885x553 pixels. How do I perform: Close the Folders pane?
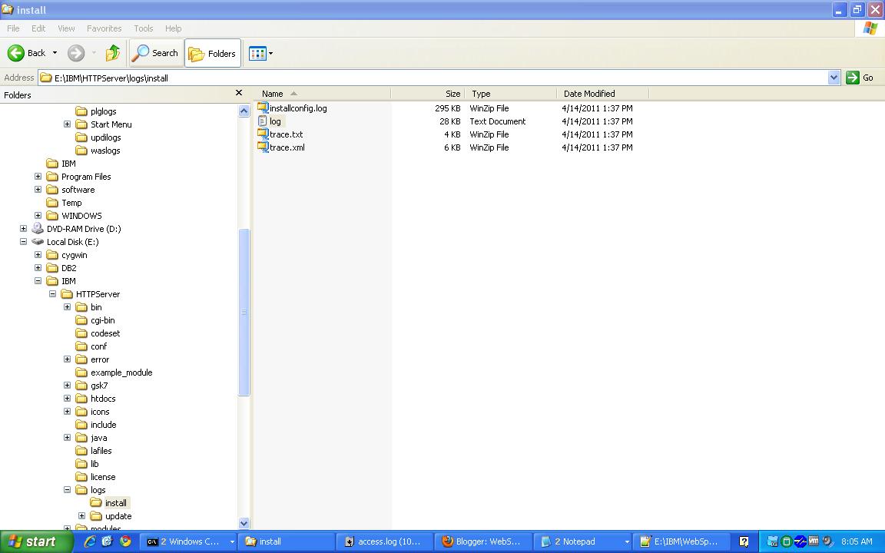pos(239,93)
